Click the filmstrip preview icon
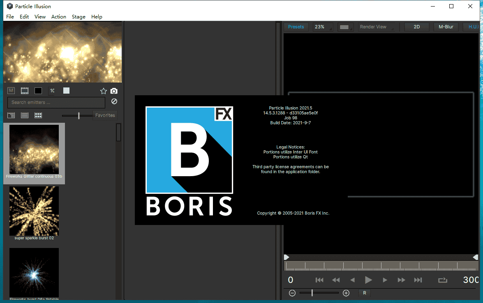483x303 pixels. tap(24, 90)
